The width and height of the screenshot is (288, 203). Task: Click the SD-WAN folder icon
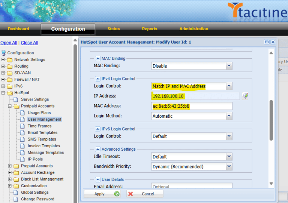point(9,73)
